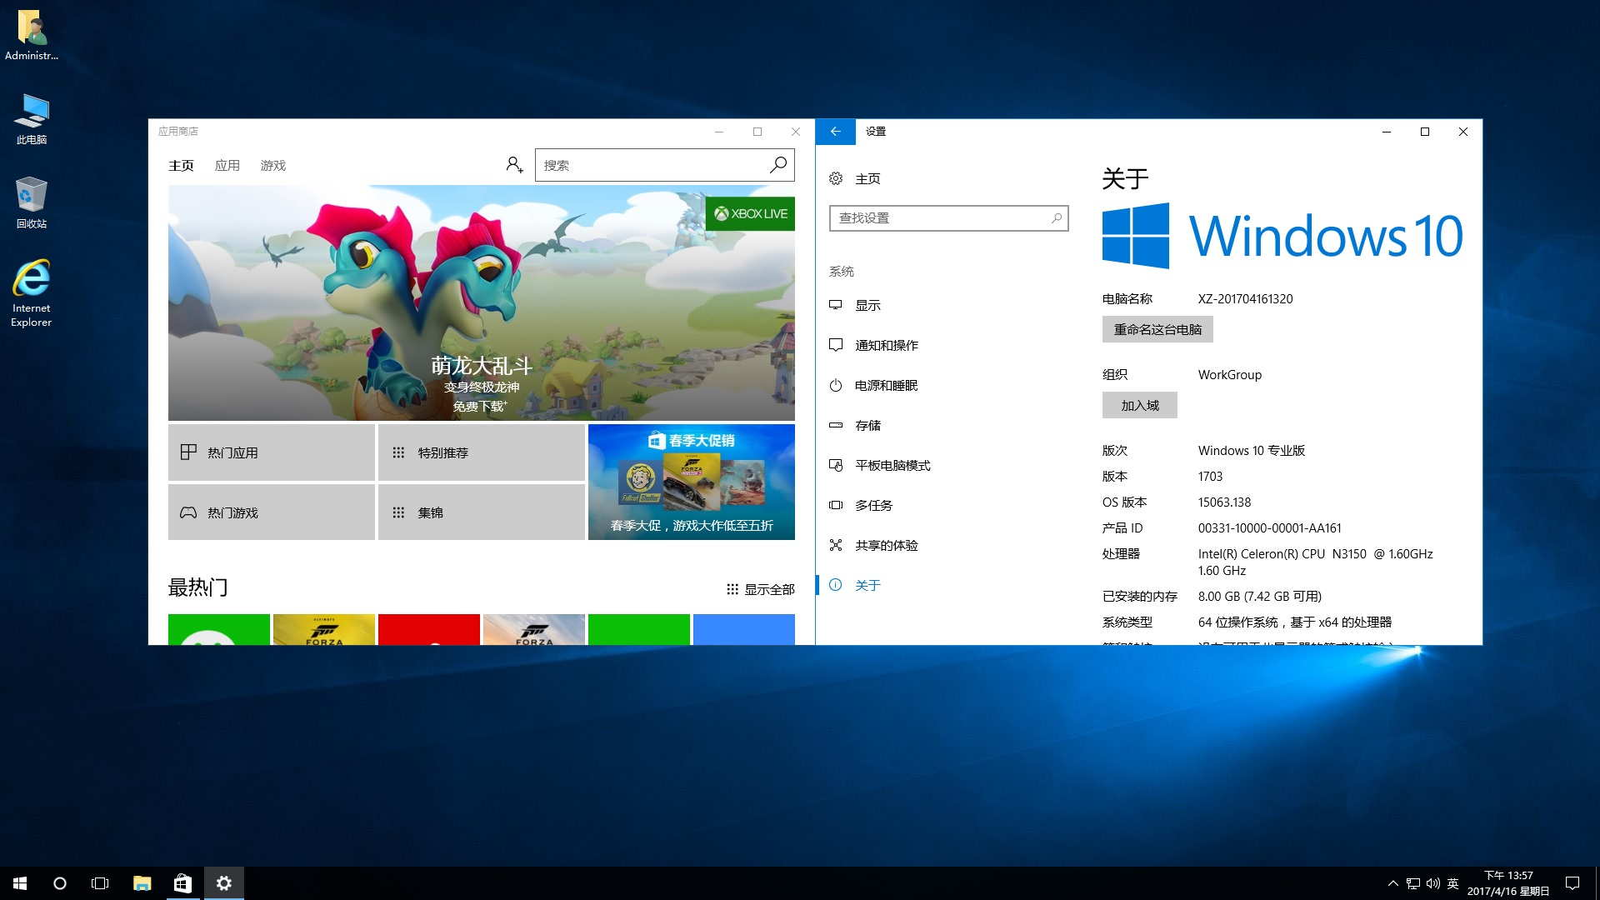Viewport: 1600px width, 900px height.
Task: Switch to Store Home tab
Action: click(181, 166)
